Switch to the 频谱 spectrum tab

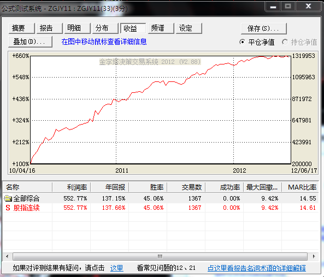(161, 28)
